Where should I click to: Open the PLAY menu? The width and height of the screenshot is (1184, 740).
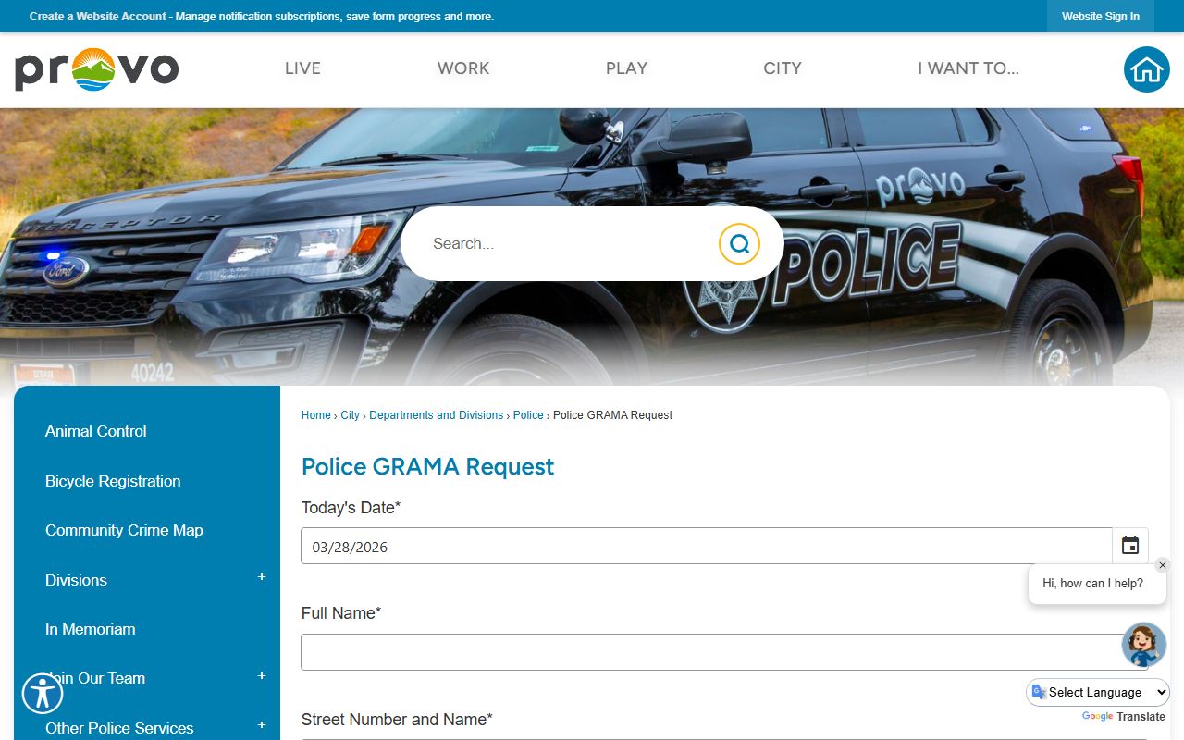[x=626, y=68]
